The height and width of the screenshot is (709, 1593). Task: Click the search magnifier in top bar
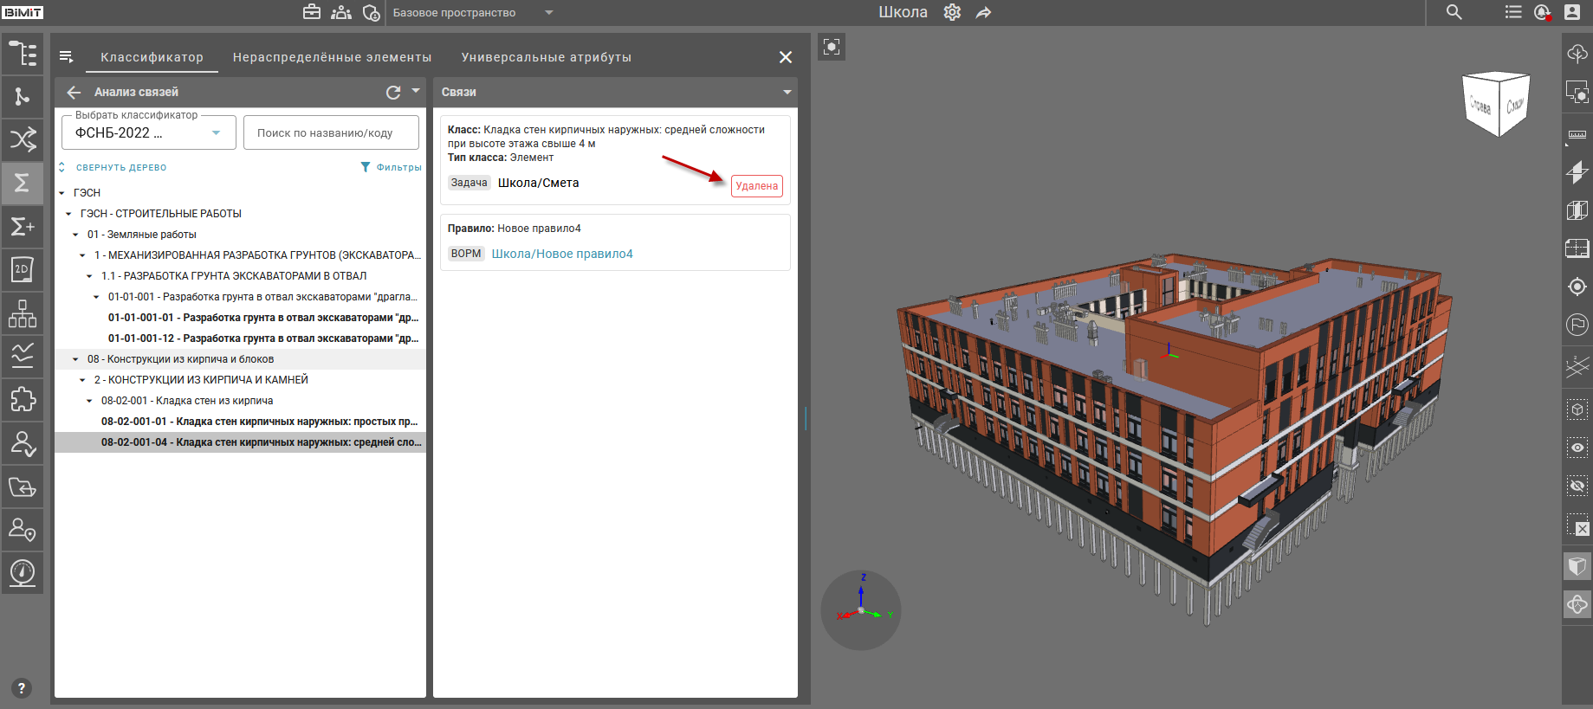(x=1454, y=12)
